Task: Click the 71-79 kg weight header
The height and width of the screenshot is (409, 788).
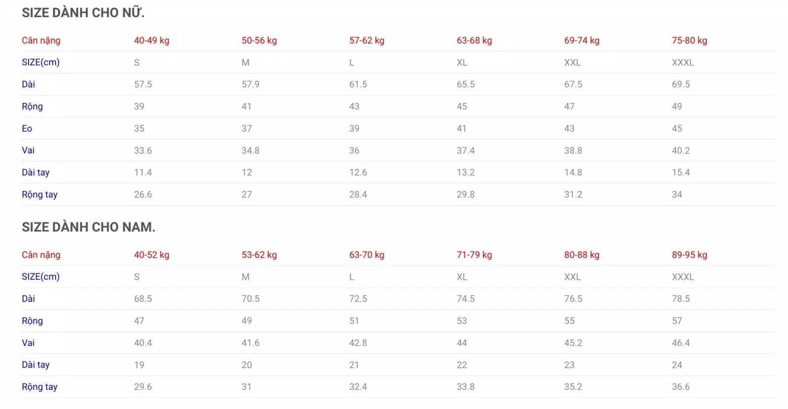Action: [474, 255]
